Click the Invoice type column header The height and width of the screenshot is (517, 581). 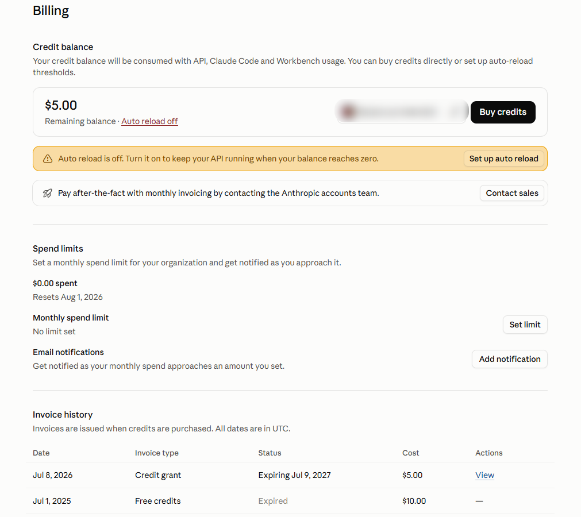click(157, 453)
